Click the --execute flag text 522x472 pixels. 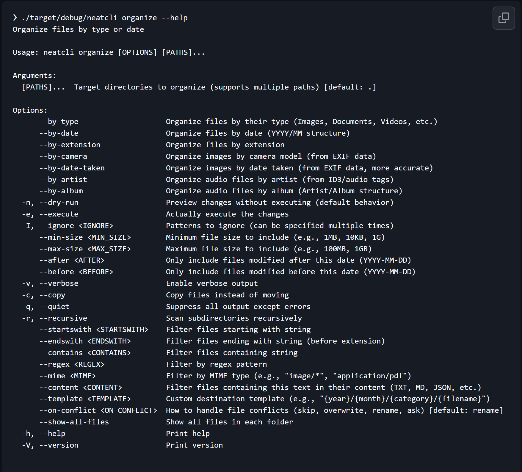(x=59, y=214)
